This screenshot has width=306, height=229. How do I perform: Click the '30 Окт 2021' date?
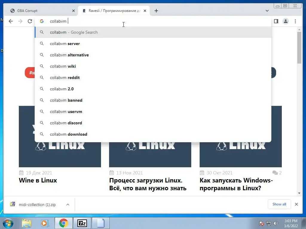(220, 173)
